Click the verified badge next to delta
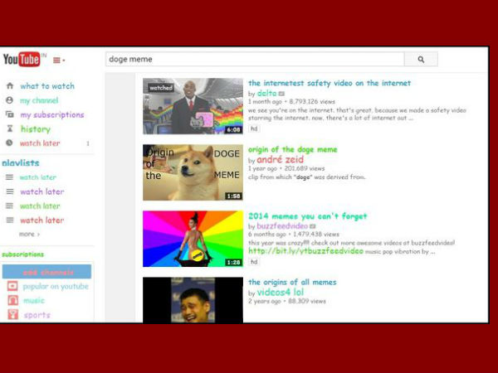Viewport: 498px width, 373px height. (281, 94)
